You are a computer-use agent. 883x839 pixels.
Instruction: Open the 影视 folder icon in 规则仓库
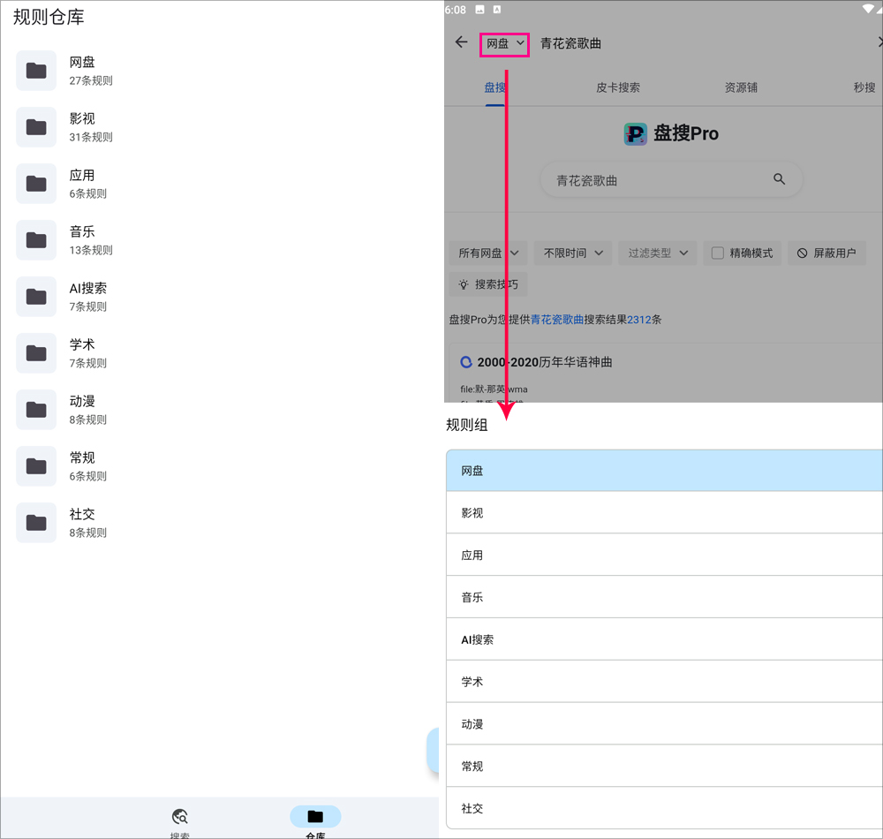coord(36,127)
